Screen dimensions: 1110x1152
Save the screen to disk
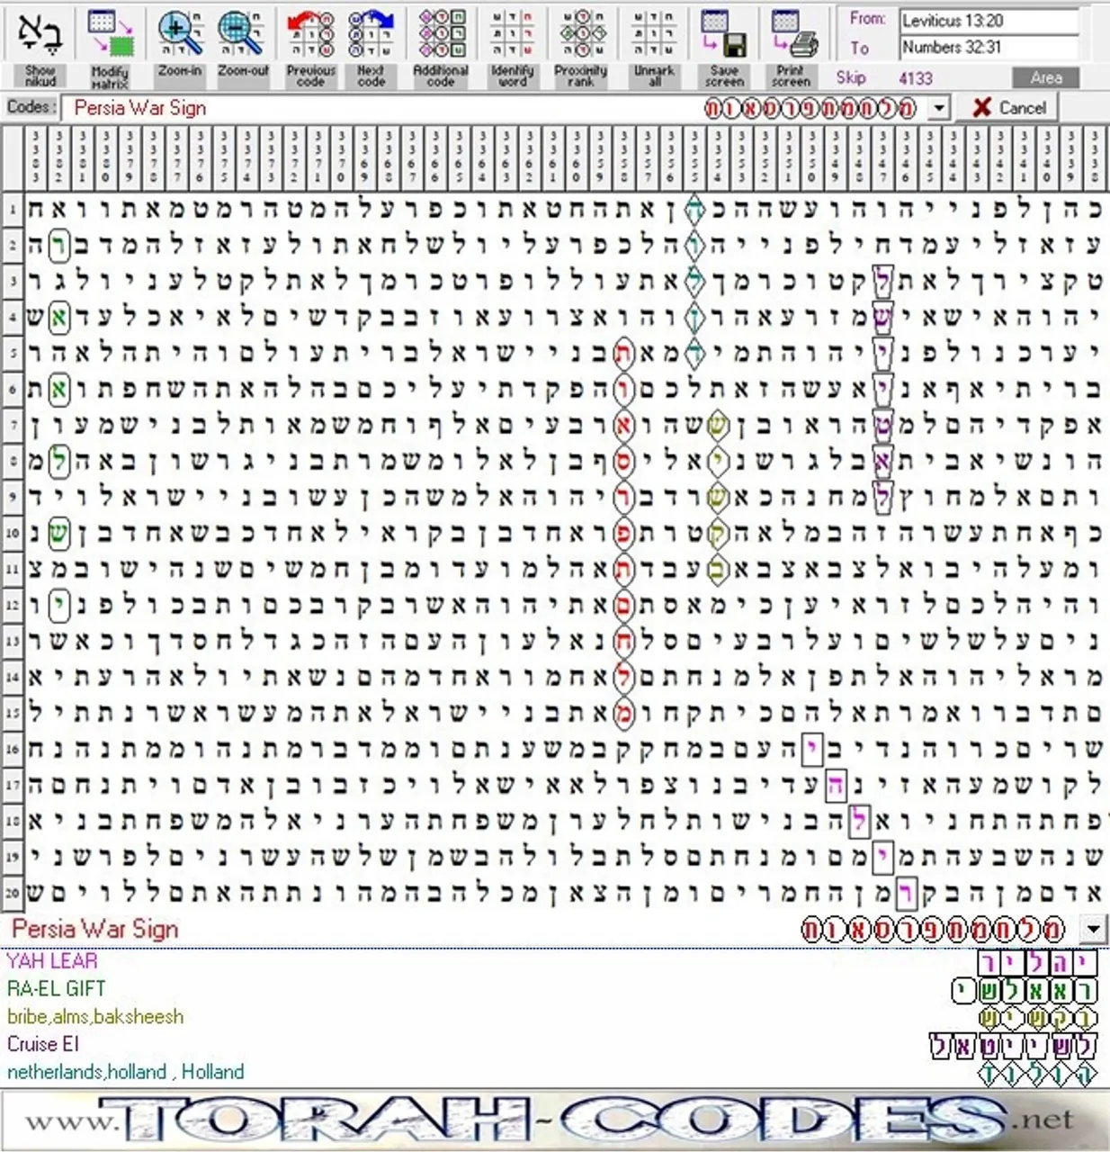coord(724,32)
